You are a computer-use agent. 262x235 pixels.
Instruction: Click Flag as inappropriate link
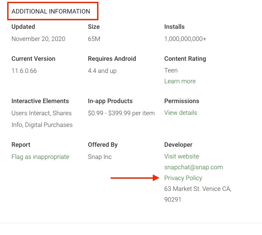click(40, 157)
